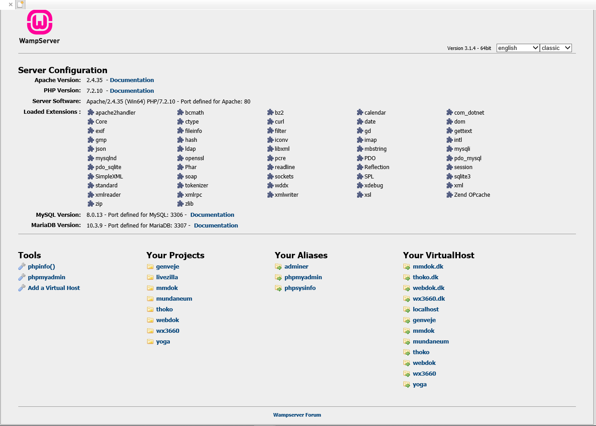Open the thoko.dk virtualhost link

pos(426,277)
